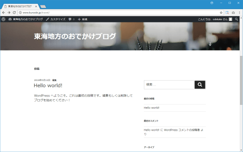Click into the 検索 search field
Screen dimensions: 243x152
[169, 84]
